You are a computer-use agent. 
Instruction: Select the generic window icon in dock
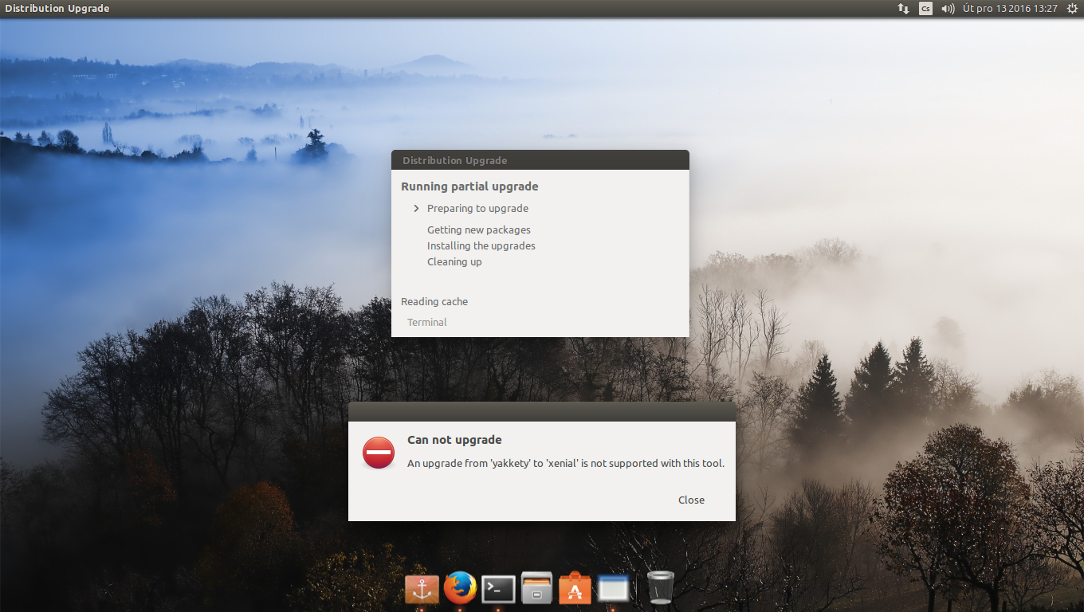coord(613,589)
